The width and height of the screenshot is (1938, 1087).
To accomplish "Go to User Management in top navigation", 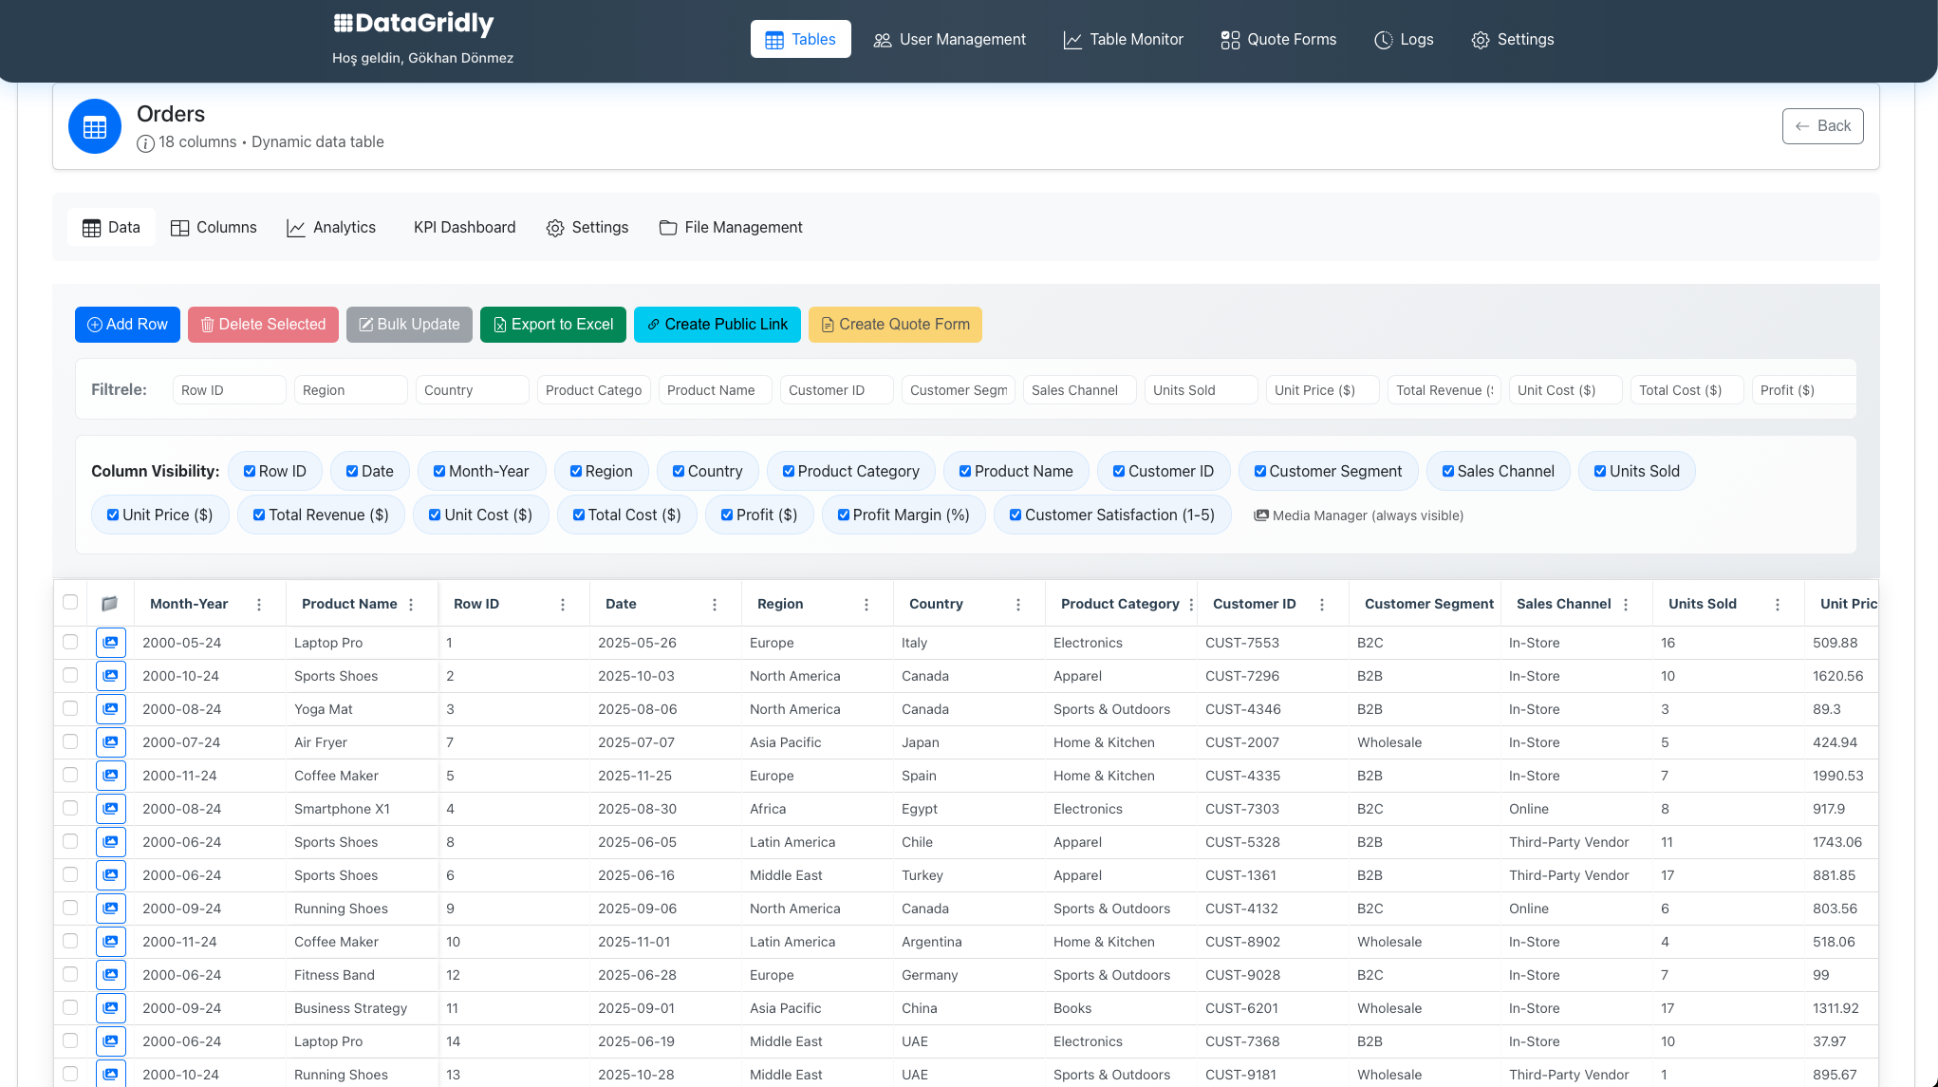I will 949,39.
